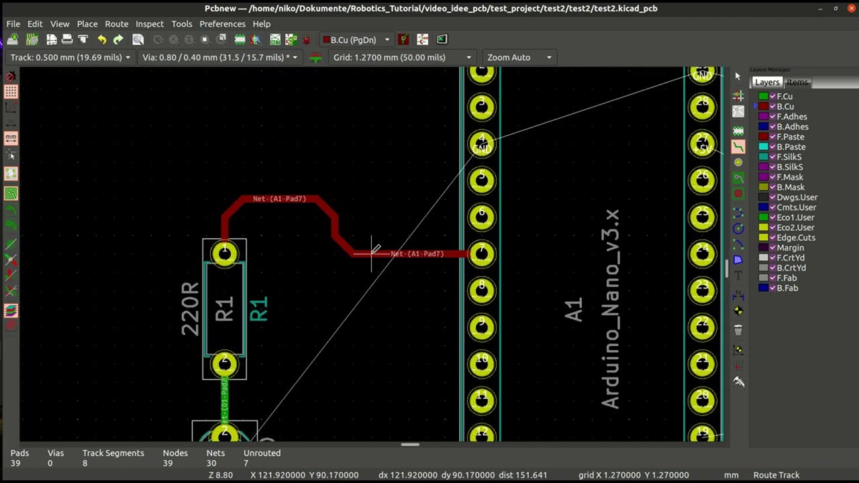The height and width of the screenshot is (483, 859).
Task: Click the Plot icon
Action: click(83, 40)
